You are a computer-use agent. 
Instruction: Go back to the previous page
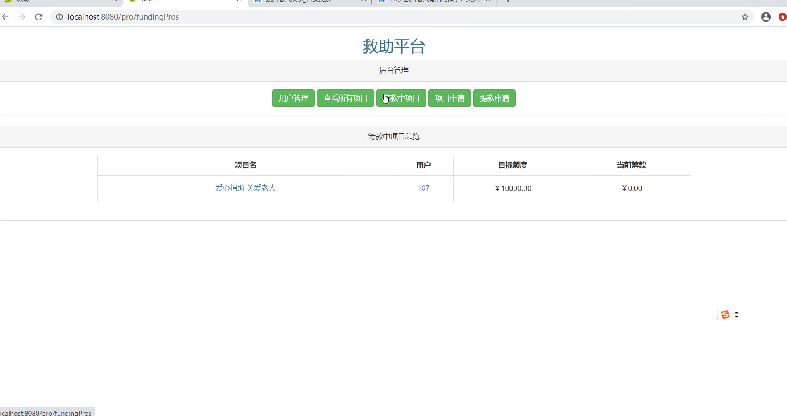pos(5,17)
